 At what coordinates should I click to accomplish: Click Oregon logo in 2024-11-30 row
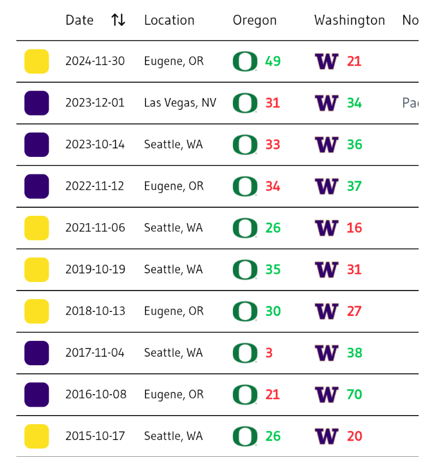pyautogui.click(x=245, y=61)
